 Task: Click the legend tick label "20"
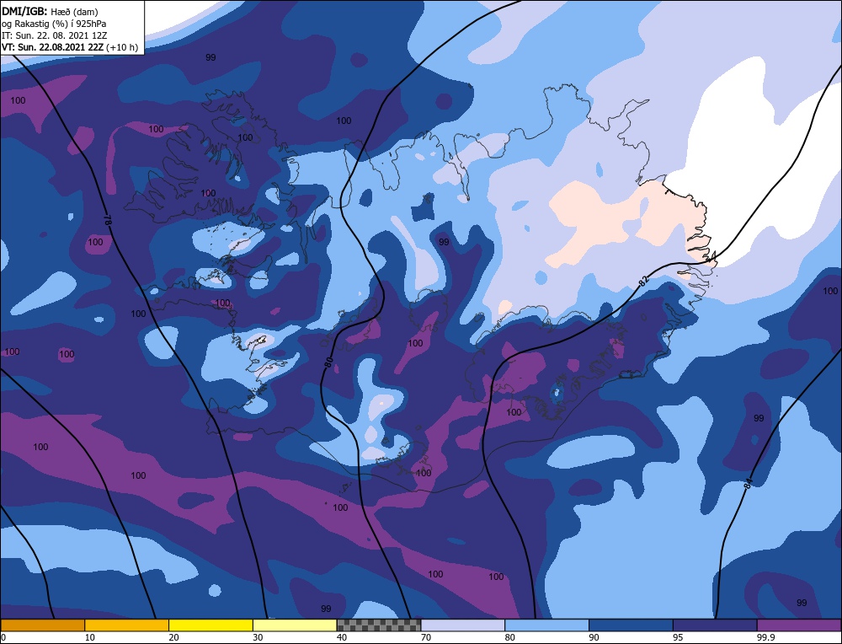click(173, 637)
